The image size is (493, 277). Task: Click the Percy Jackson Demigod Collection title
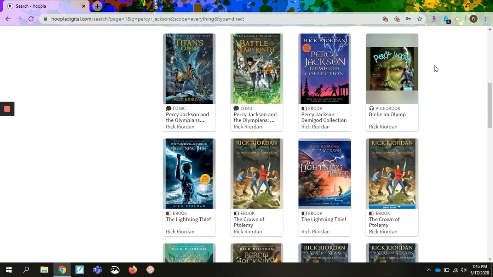[324, 117]
